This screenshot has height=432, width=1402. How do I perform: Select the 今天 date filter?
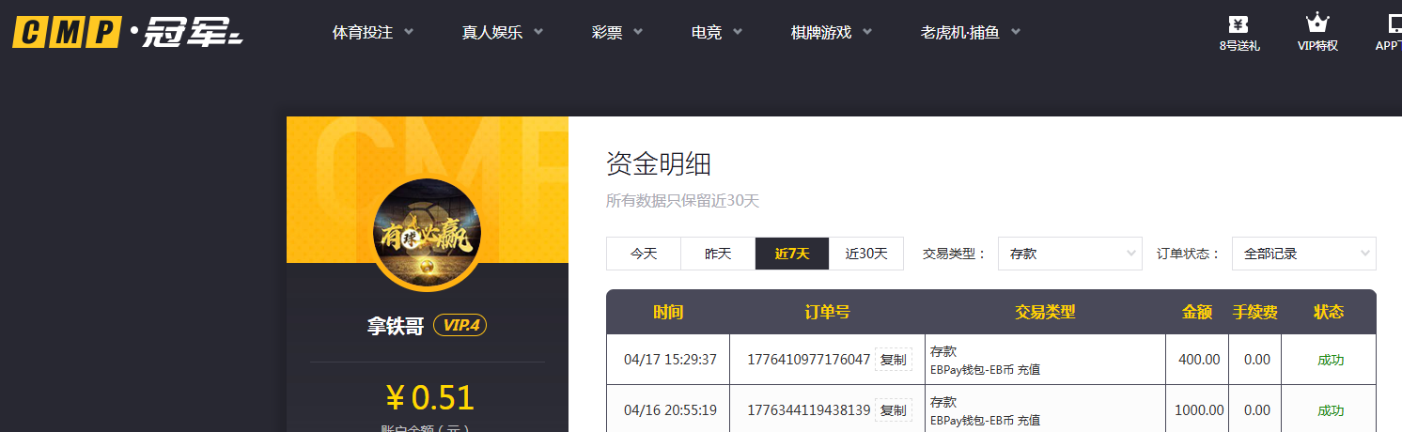coord(644,254)
